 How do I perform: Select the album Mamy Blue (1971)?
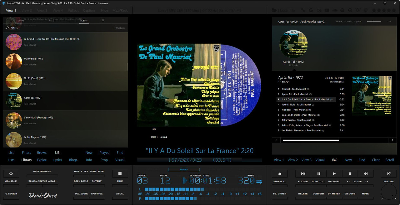[x=66, y=61]
